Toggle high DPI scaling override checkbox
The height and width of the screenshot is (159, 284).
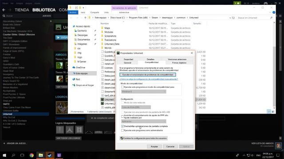[x=122, y=117]
